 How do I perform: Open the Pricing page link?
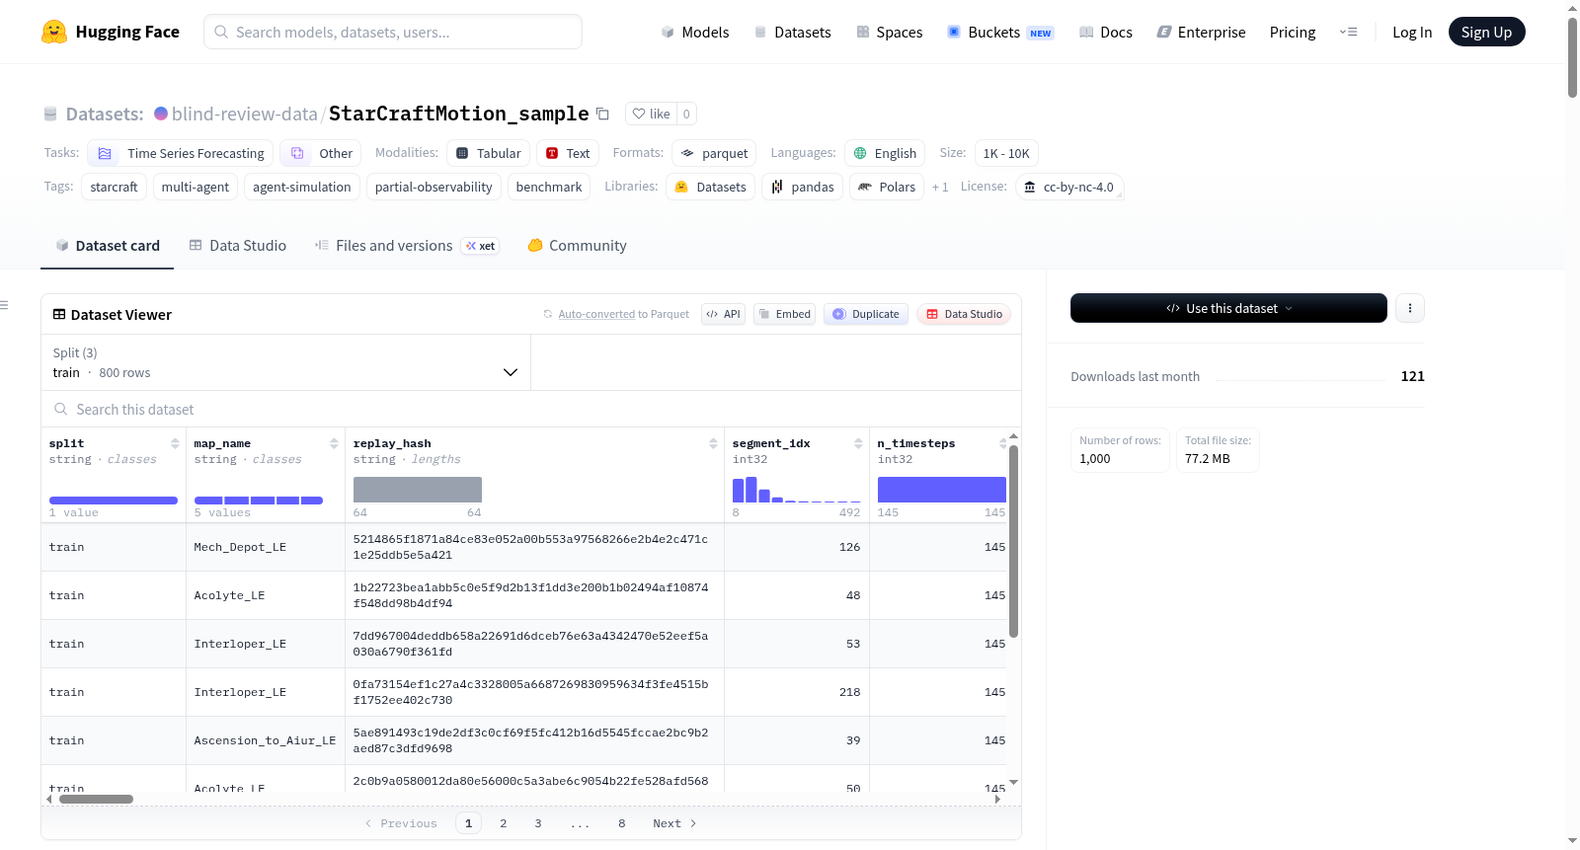1293,33
